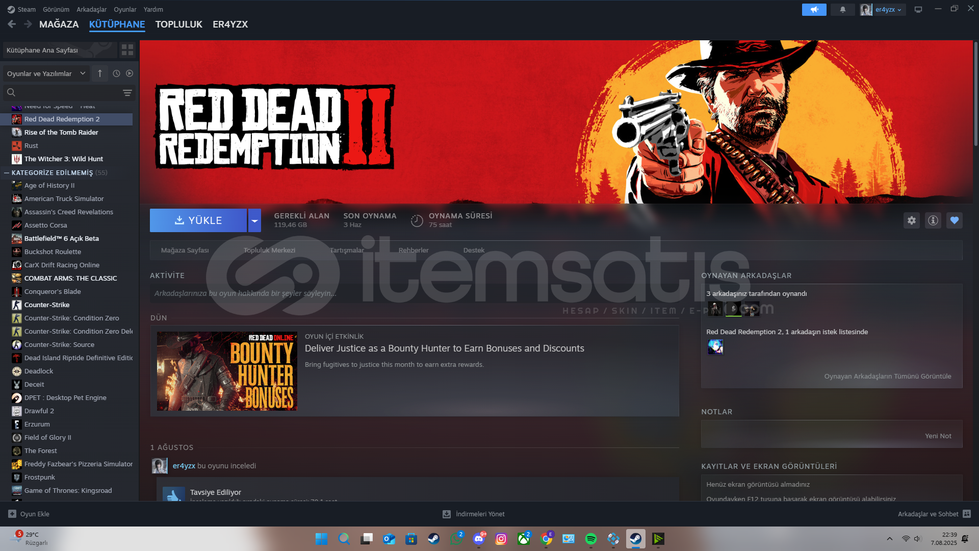This screenshot has width=979, height=551.
Task: Click the main page vertical scrollbar
Action: (975, 94)
